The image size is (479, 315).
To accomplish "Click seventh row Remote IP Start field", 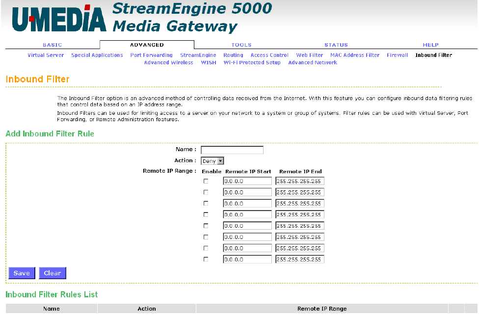I will point(247,248).
